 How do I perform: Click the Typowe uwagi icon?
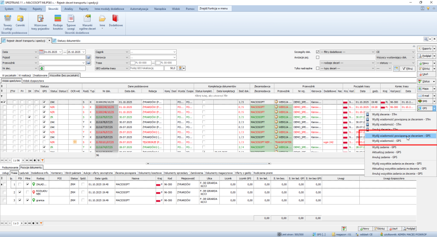pos(71,19)
